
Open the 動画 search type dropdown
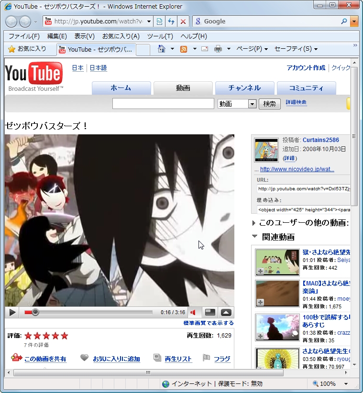point(237,104)
